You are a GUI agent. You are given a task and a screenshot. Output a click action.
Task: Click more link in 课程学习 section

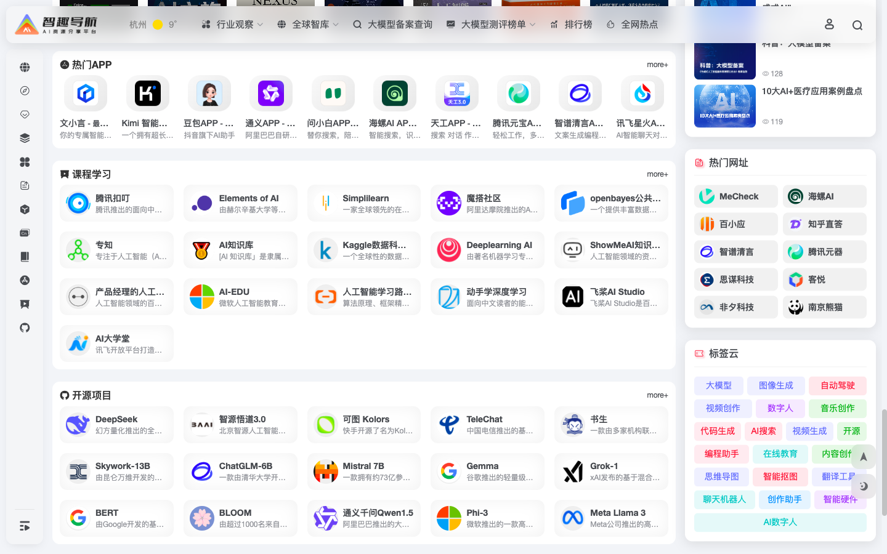coord(657,174)
